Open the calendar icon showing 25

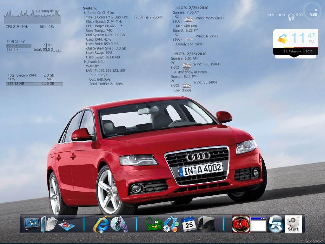(x=189, y=224)
